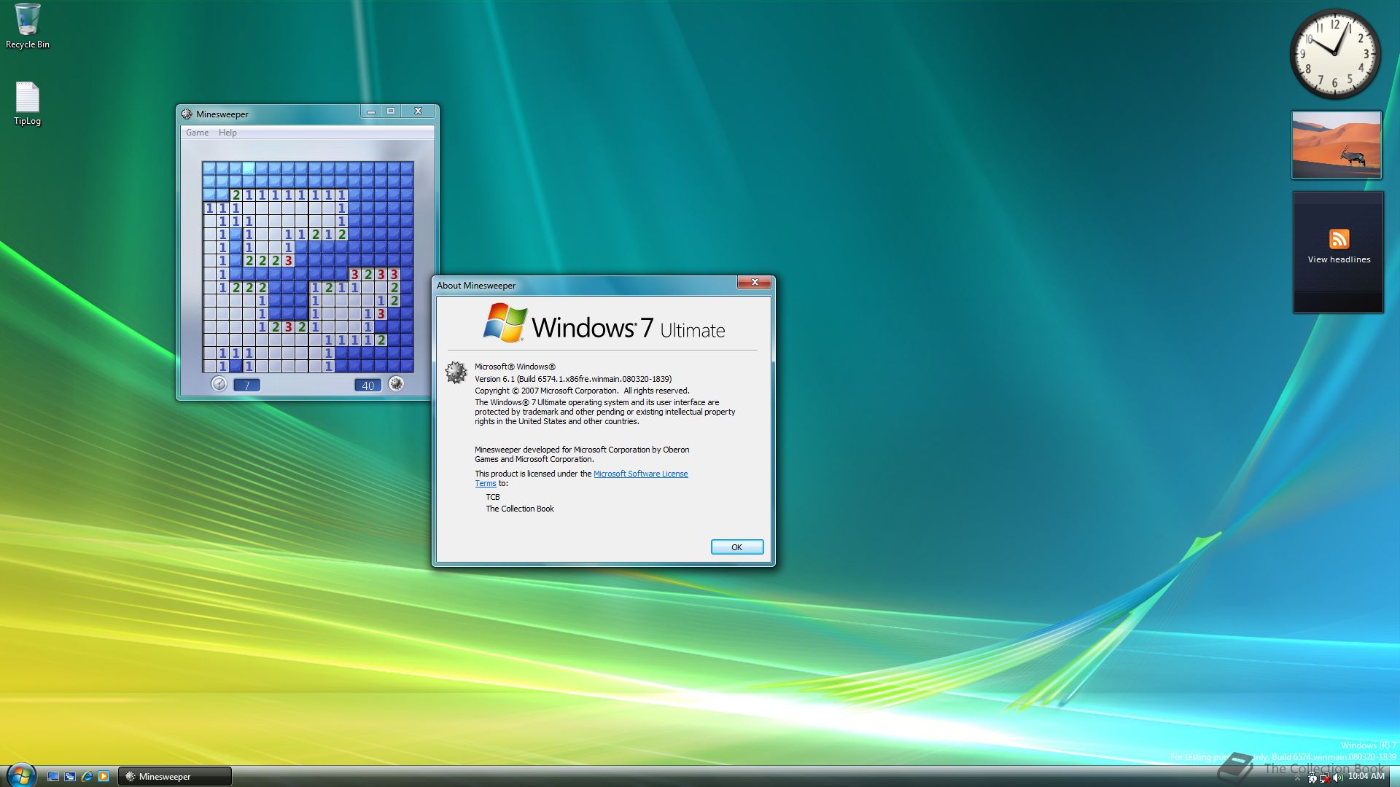Click the timer value showing 7
This screenshot has width=1400, height=787.
247,385
